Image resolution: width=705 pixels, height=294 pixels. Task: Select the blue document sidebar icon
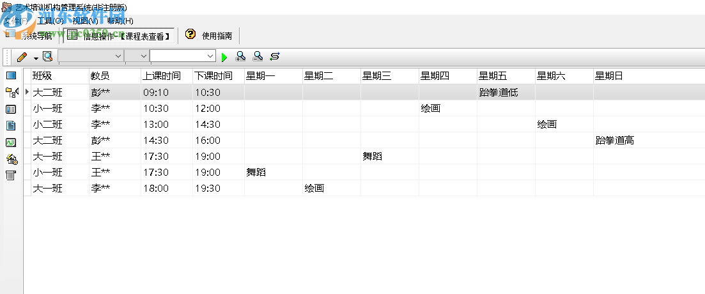coord(12,126)
